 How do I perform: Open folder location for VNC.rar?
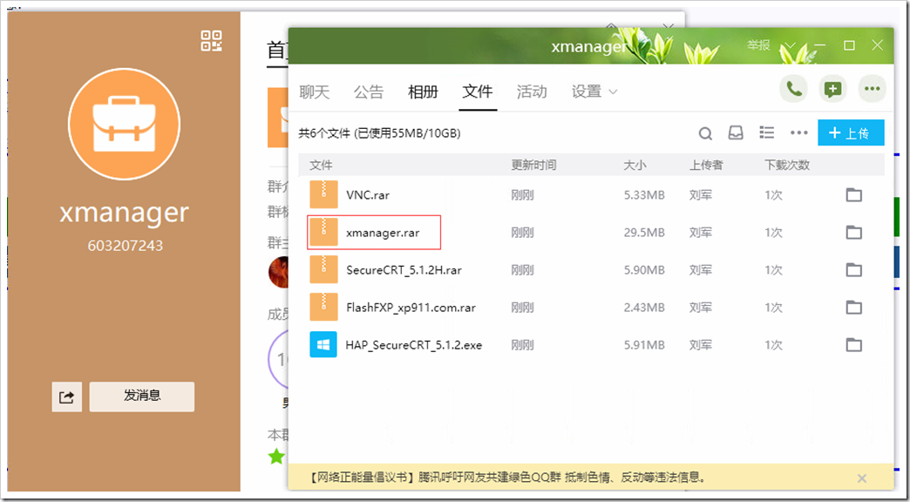853,195
